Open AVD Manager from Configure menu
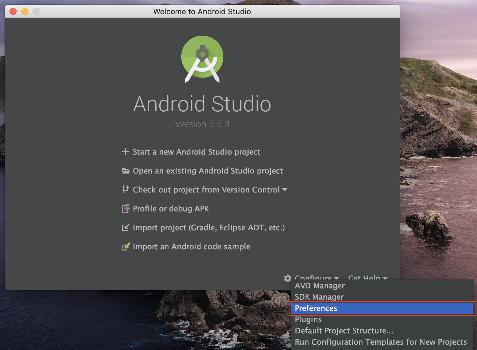The image size is (477, 350). coord(382,286)
